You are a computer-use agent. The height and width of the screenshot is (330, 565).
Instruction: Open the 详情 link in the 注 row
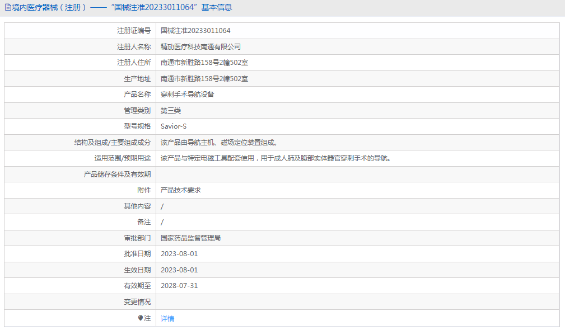[167, 318]
